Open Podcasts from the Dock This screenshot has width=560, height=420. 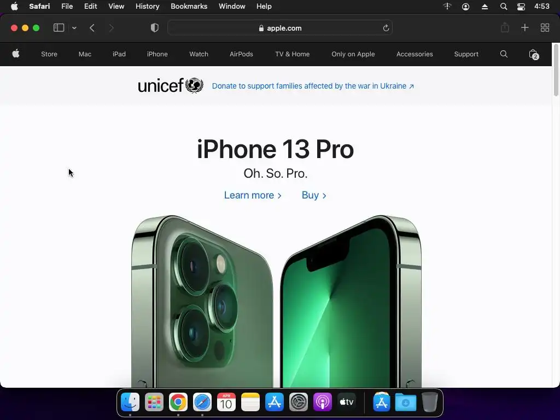(322, 402)
